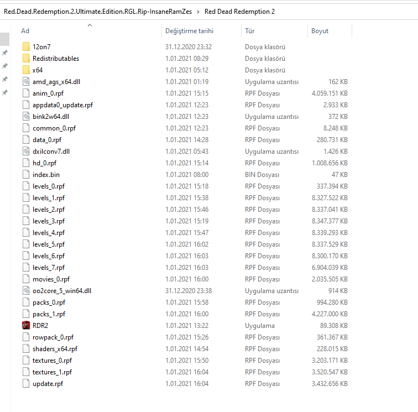418x412 pixels.
Task: Select the update.rpf file icon
Action: [x=26, y=383]
